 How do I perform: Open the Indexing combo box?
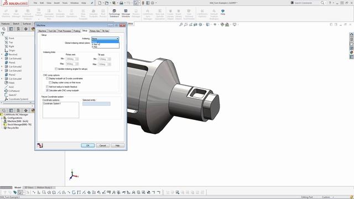tap(105, 39)
